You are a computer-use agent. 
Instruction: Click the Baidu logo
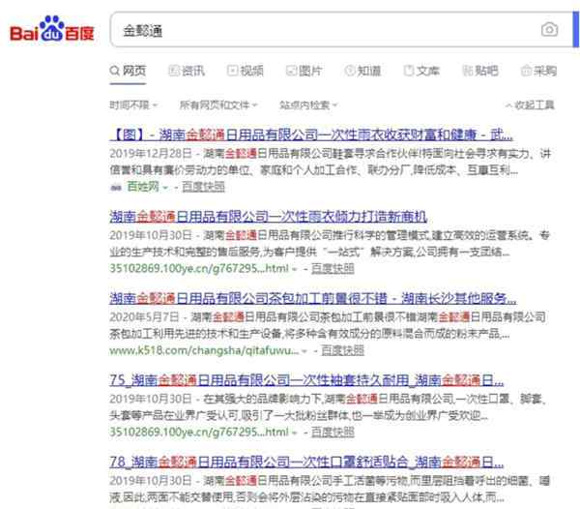tap(52, 29)
